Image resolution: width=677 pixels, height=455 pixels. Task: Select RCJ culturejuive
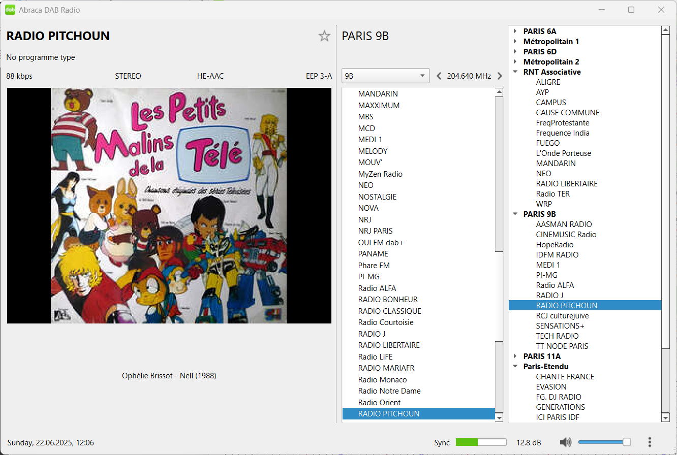tap(562, 316)
